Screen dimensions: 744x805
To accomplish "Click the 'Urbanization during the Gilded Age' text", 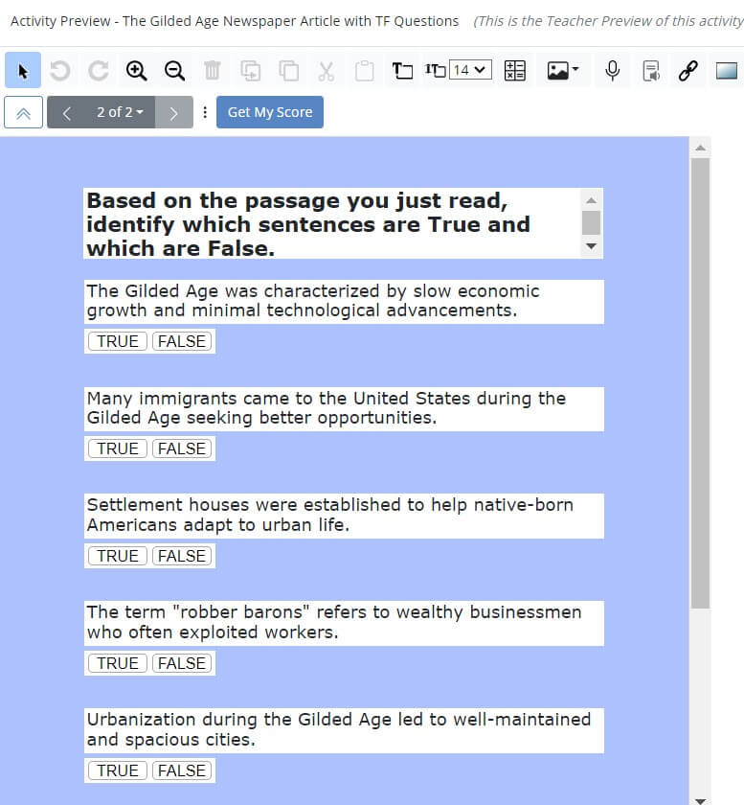I will click(x=339, y=729).
